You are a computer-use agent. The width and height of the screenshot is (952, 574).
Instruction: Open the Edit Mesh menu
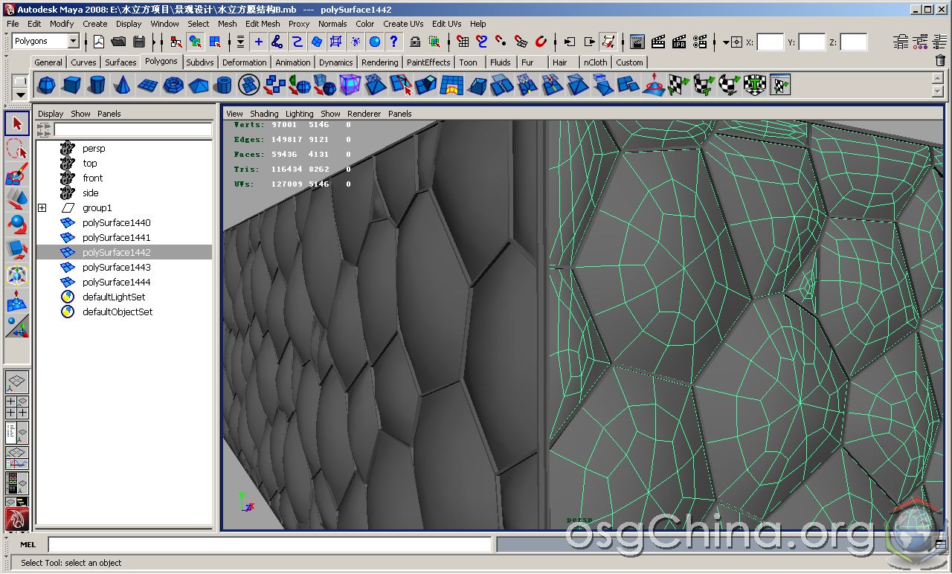pyautogui.click(x=263, y=24)
